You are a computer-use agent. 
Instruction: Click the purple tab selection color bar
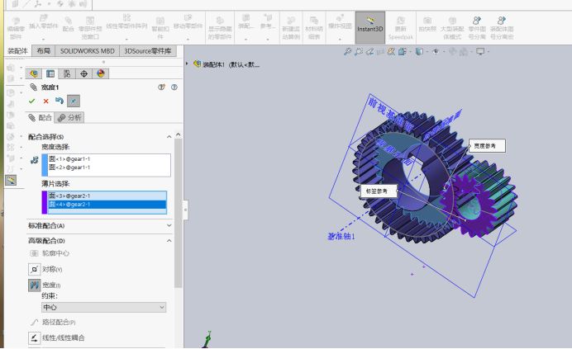(x=45, y=202)
